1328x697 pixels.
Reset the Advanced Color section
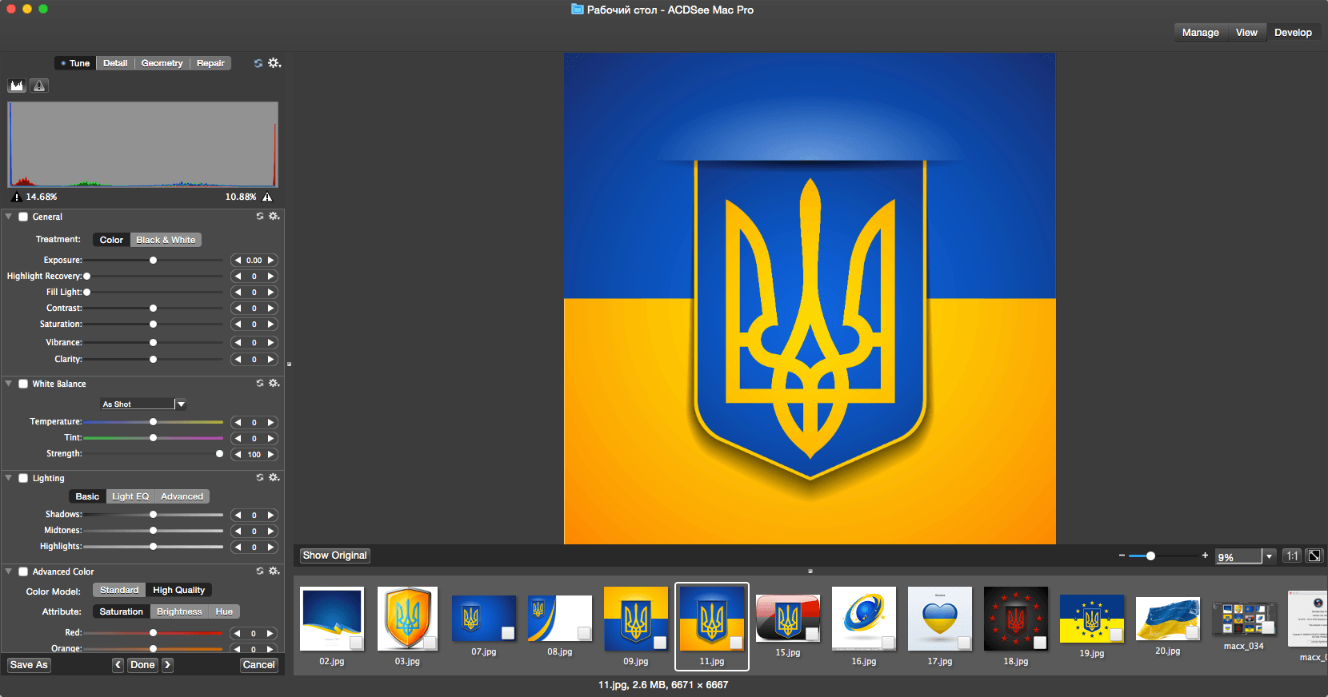260,572
